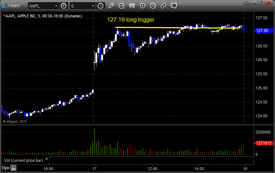The width and height of the screenshot is (275, 173).
Task: Expand the interval dropdown arrow
Action: [93, 6]
